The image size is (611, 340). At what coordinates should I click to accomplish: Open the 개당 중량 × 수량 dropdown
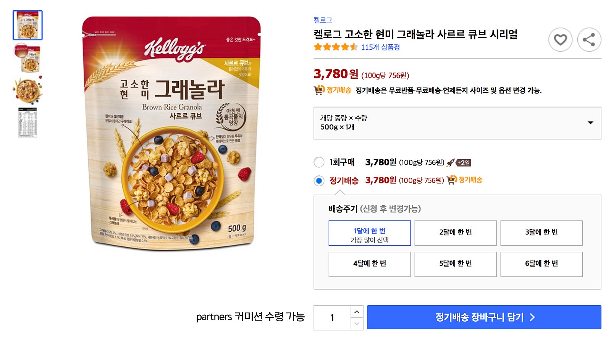point(457,123)
